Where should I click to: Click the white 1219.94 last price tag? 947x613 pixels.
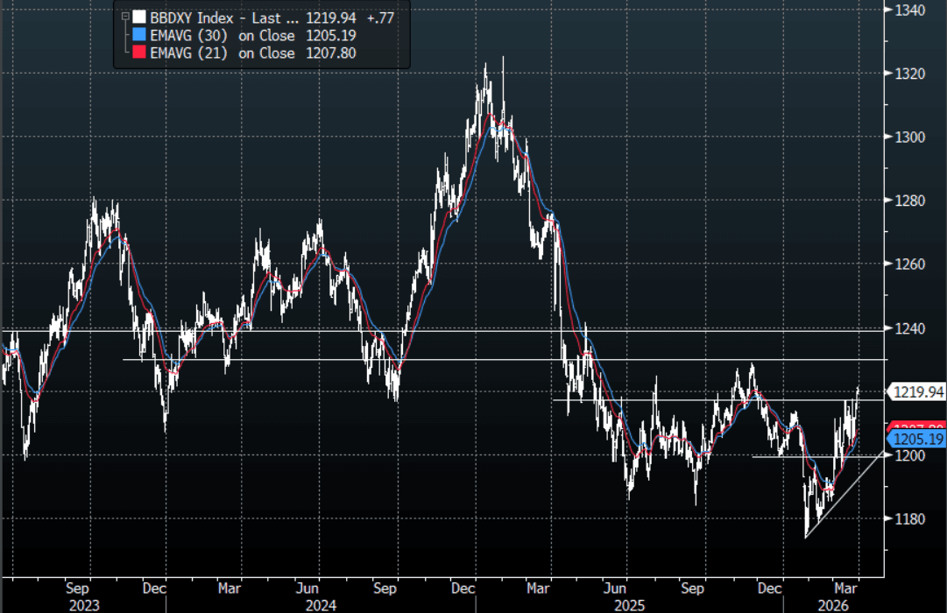click(916, 391)
